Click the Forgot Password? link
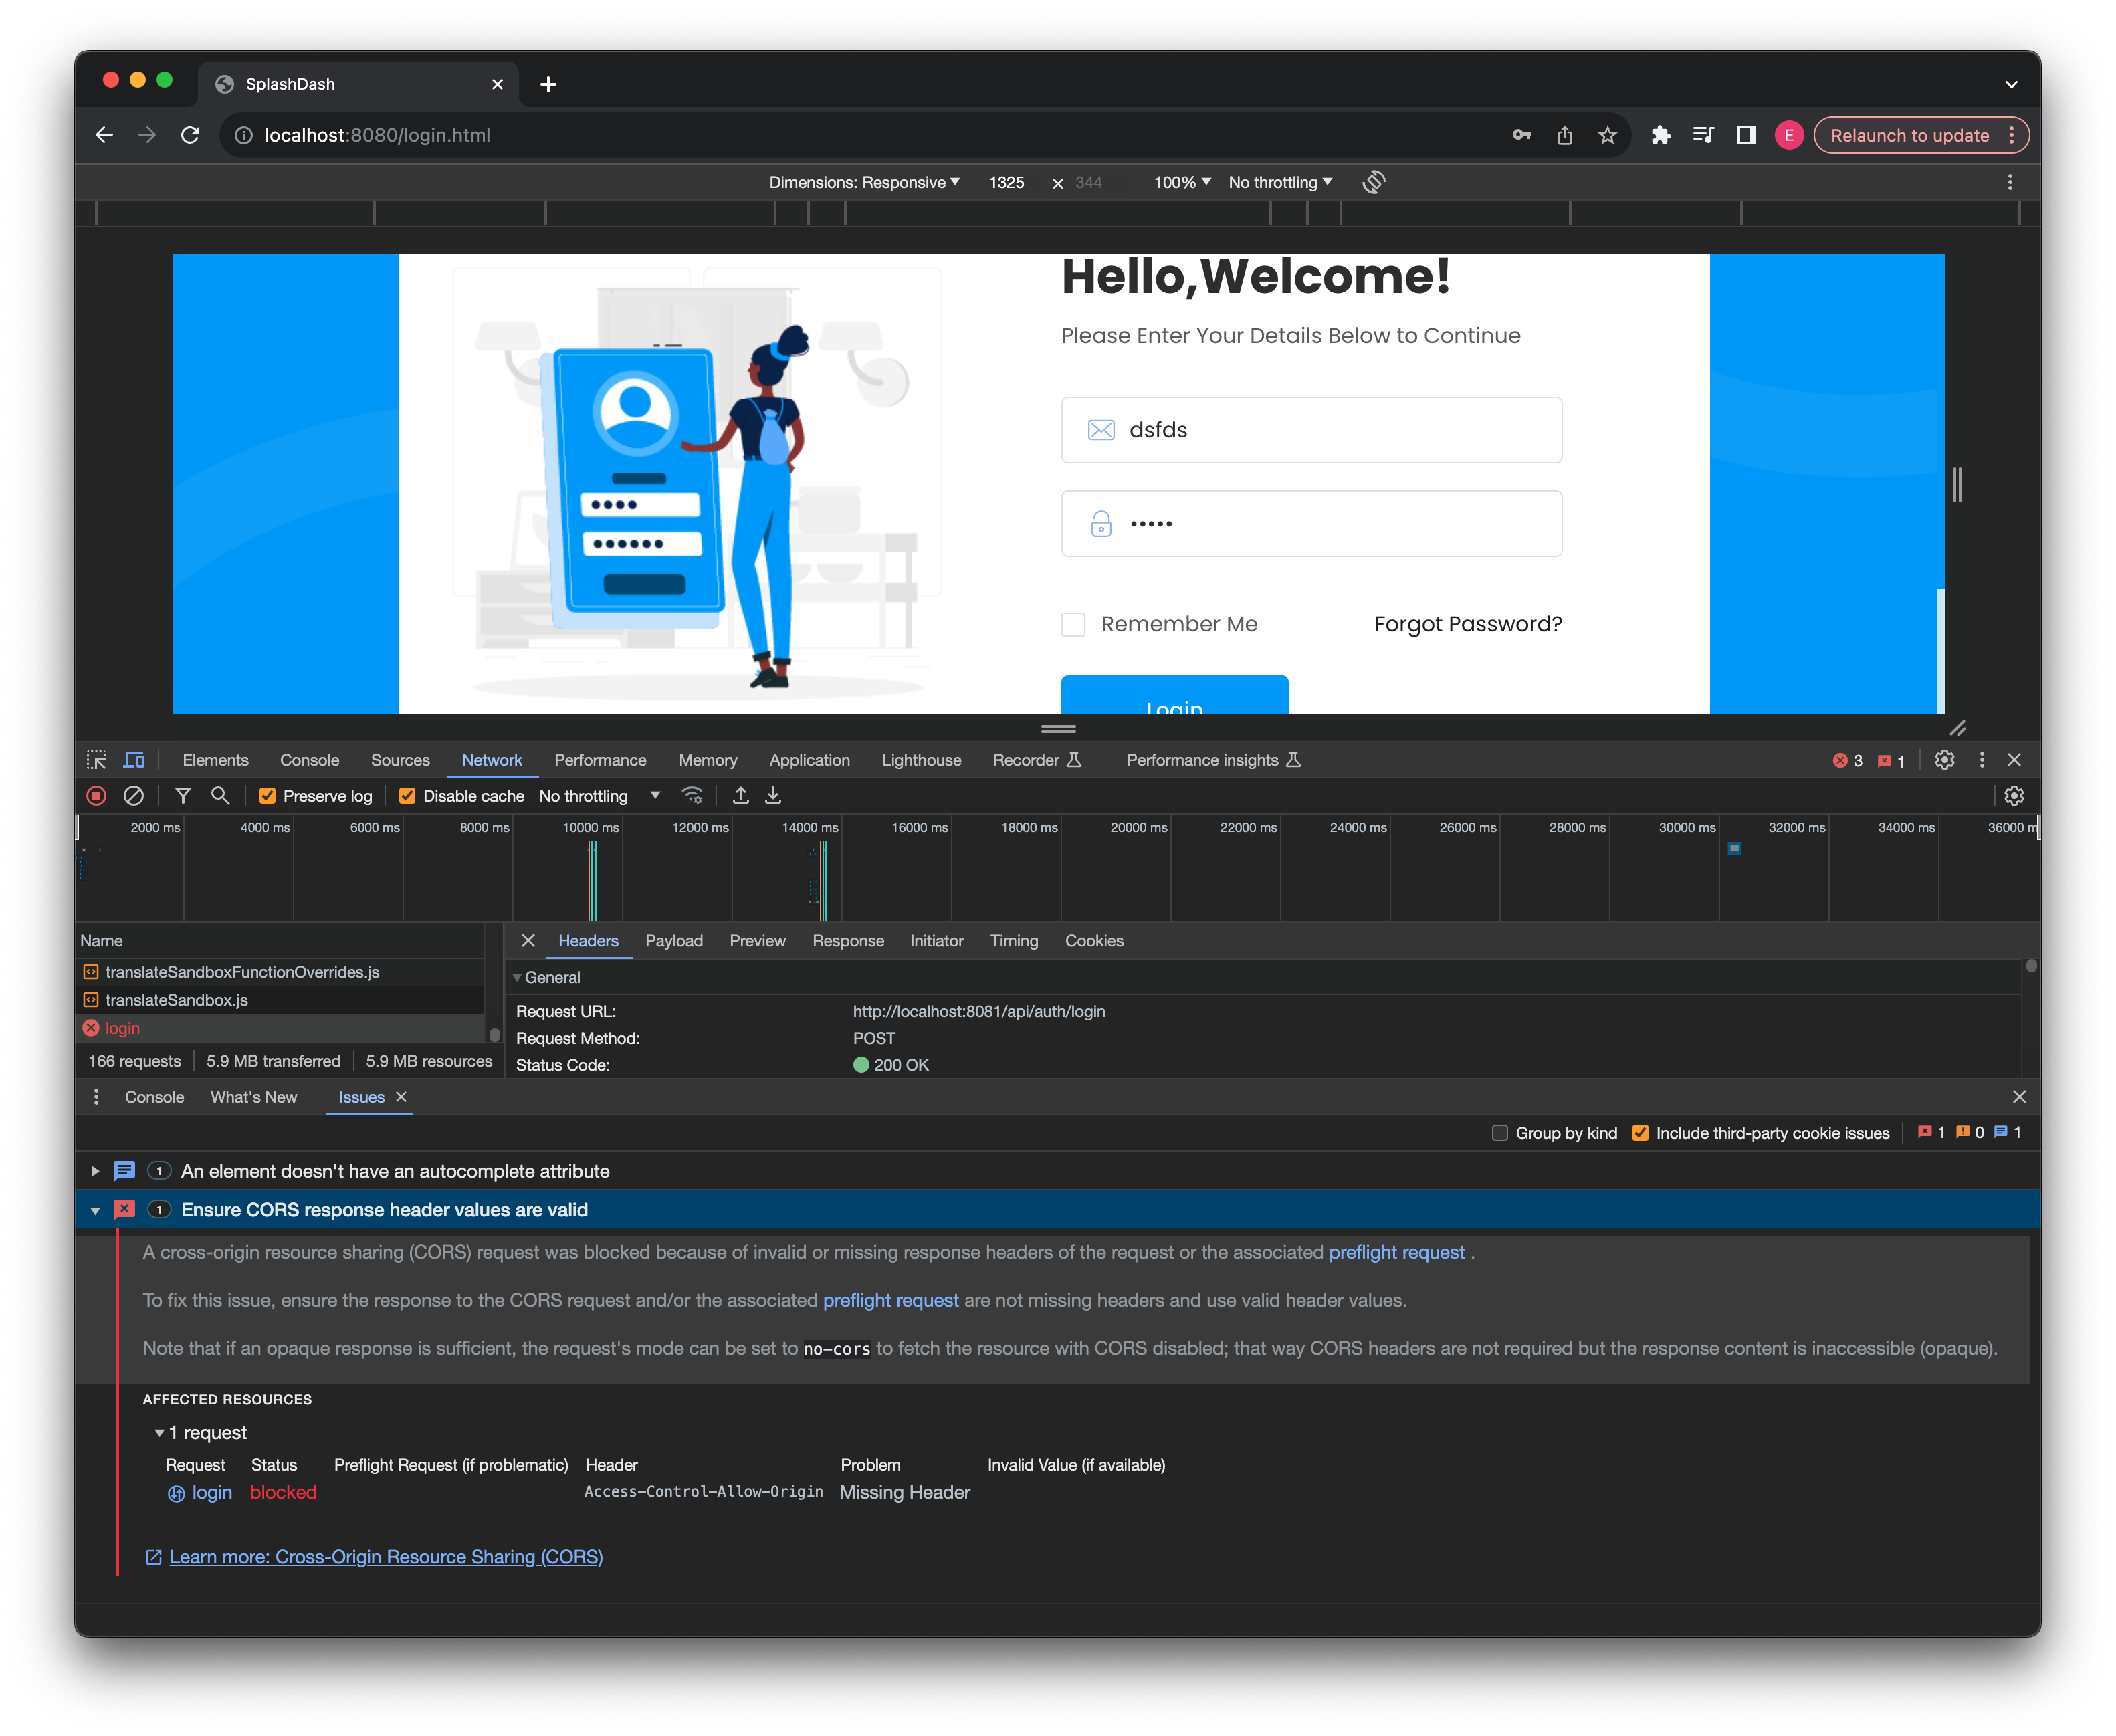Image resolution: width=2116 pixels, height=1736 pixels. pos(1467,624)
